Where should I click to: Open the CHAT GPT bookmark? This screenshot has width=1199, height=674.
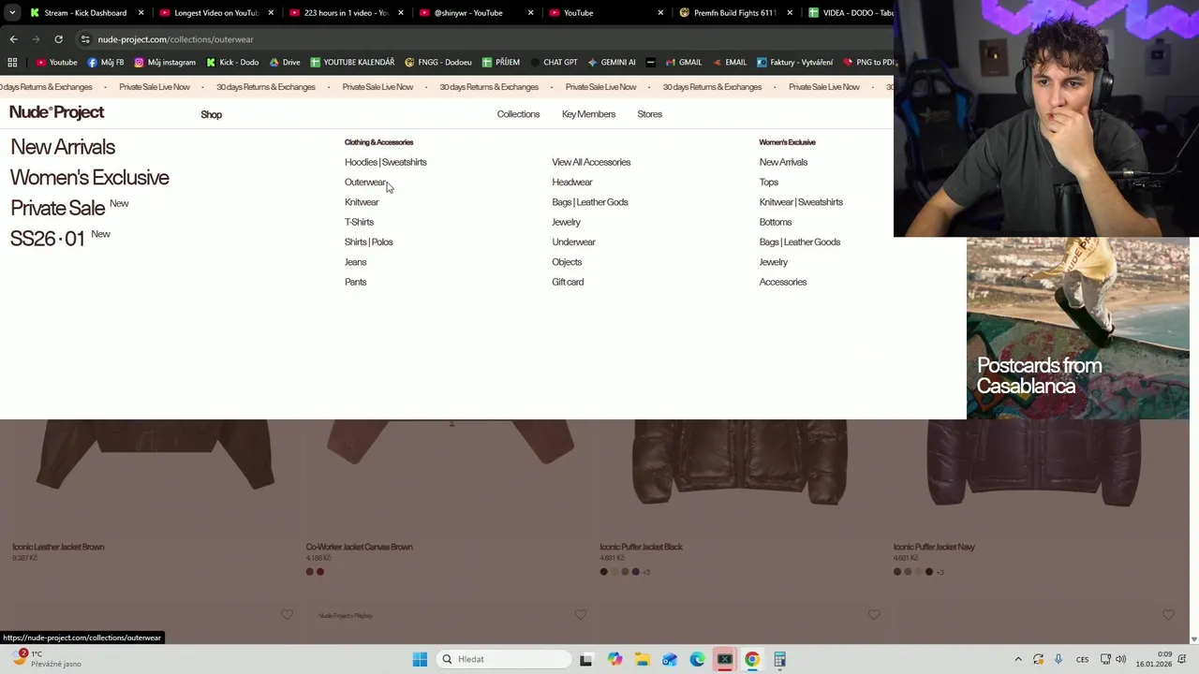coord(554,63)
